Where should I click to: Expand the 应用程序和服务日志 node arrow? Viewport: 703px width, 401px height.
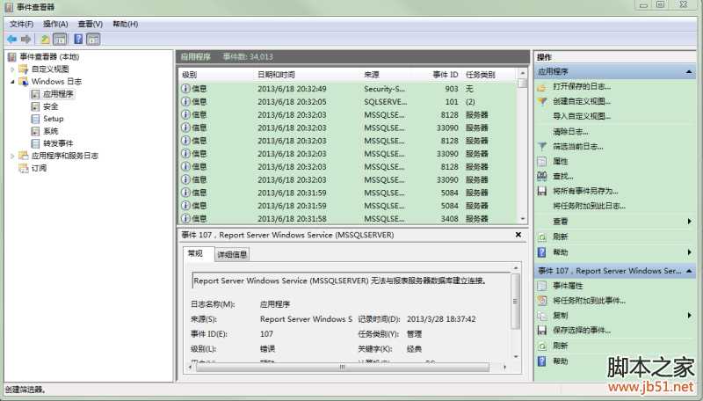click(12, 157)
